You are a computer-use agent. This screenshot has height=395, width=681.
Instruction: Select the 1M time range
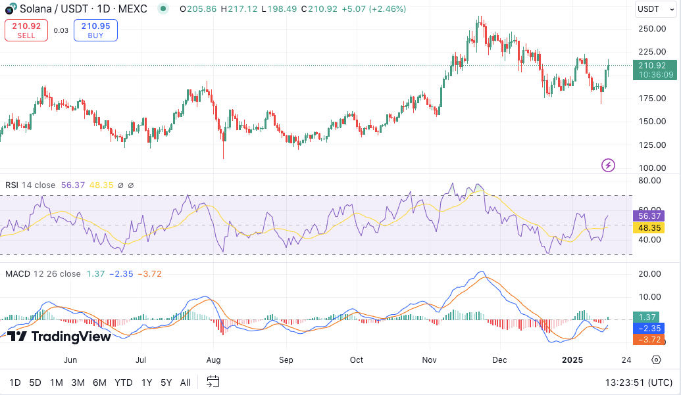click(x=57, y=383)
